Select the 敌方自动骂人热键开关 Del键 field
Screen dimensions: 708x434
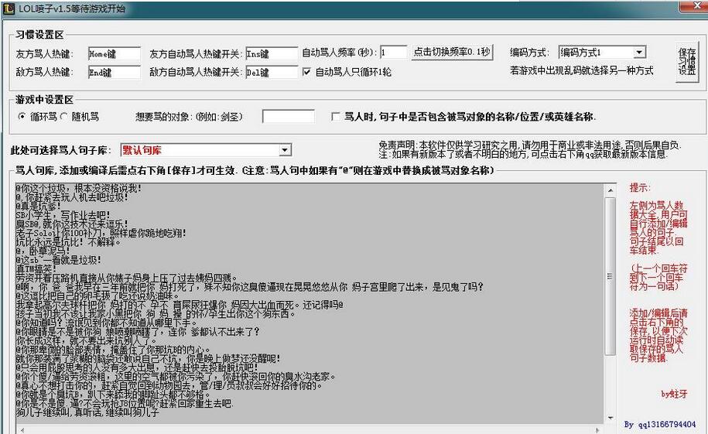(272, 72)
